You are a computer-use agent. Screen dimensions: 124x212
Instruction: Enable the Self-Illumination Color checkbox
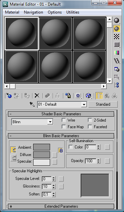point(71,147)
